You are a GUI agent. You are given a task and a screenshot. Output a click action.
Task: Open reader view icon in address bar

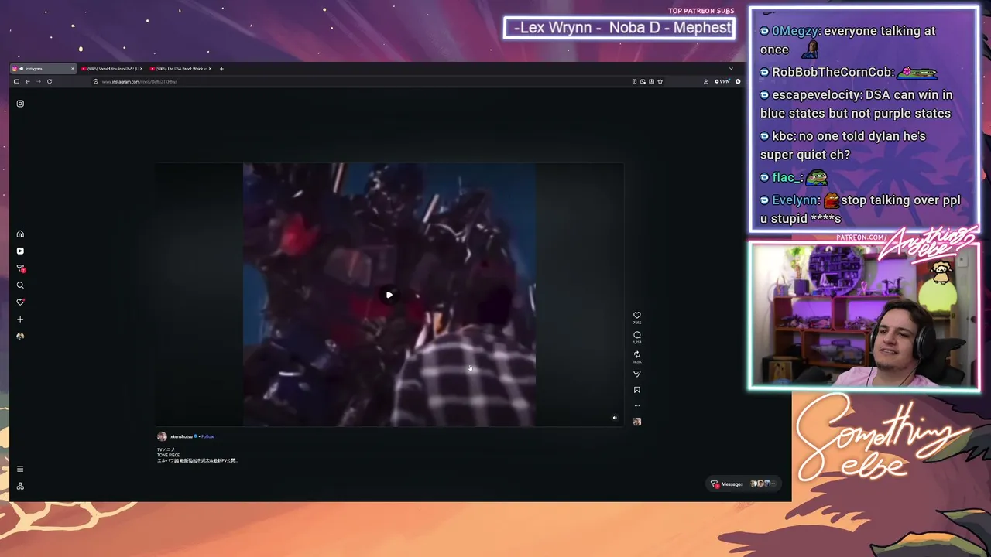634,81
